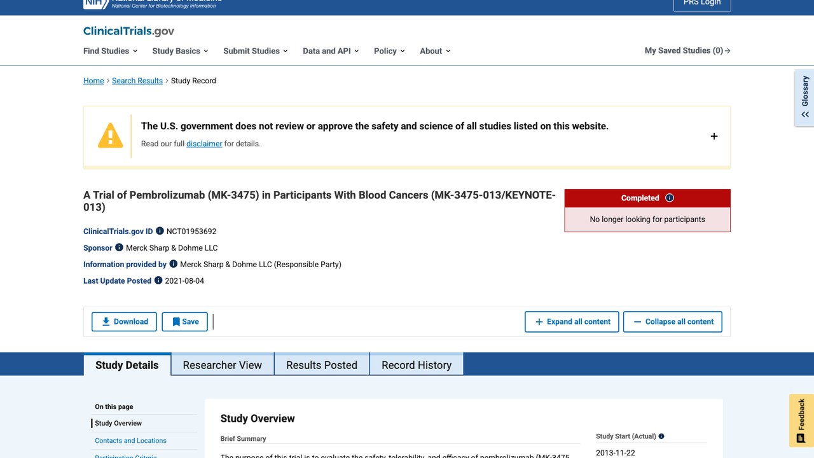Click Expand all content
The image size is (814, 458).
point(572,322)
